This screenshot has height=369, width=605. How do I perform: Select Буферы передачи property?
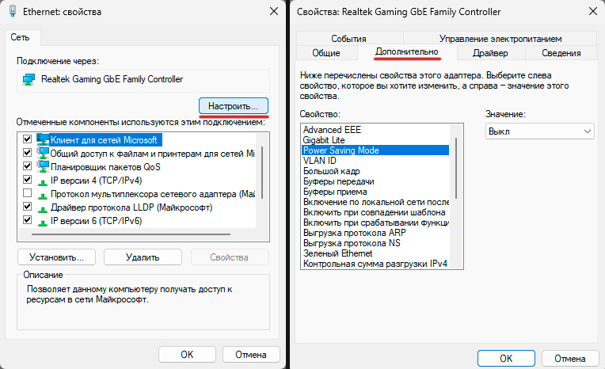375,181
